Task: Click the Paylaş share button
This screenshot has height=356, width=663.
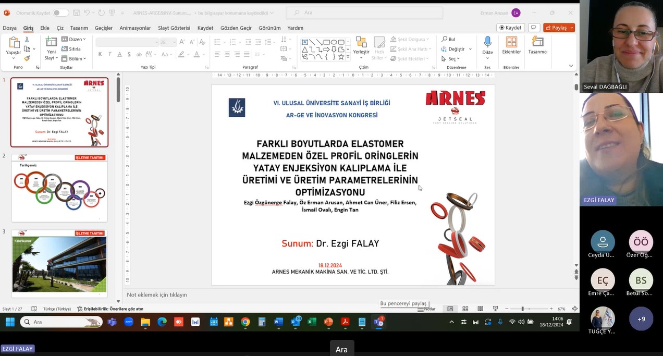Action: coord(558,28)
